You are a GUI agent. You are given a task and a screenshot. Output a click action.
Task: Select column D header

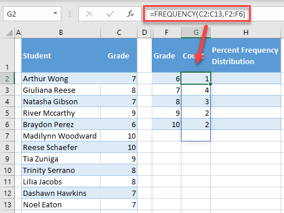tap(144, 33)
